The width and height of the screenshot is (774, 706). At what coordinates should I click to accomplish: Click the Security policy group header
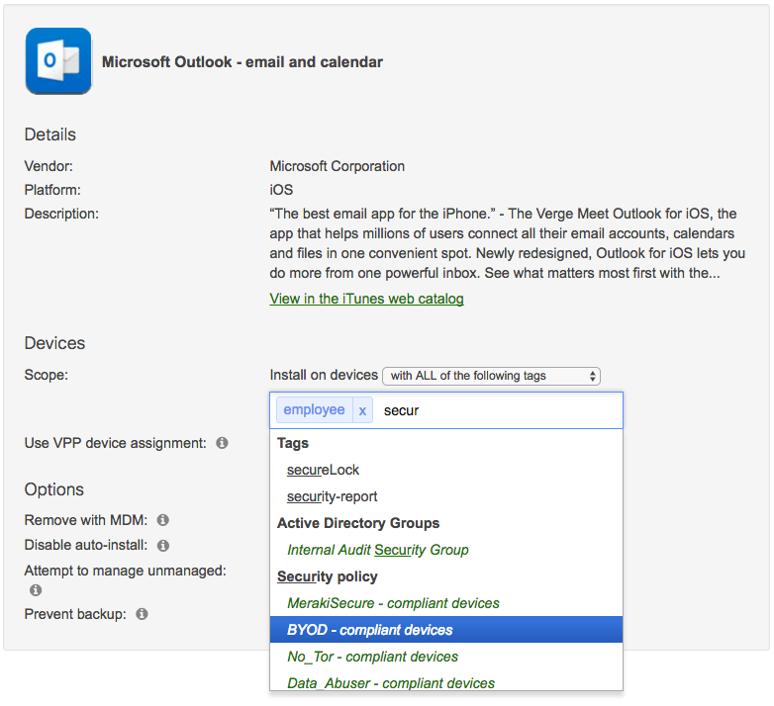[327, 576]
